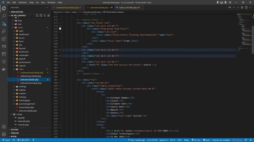Open the errors and warnings counter

pos(24,140)
